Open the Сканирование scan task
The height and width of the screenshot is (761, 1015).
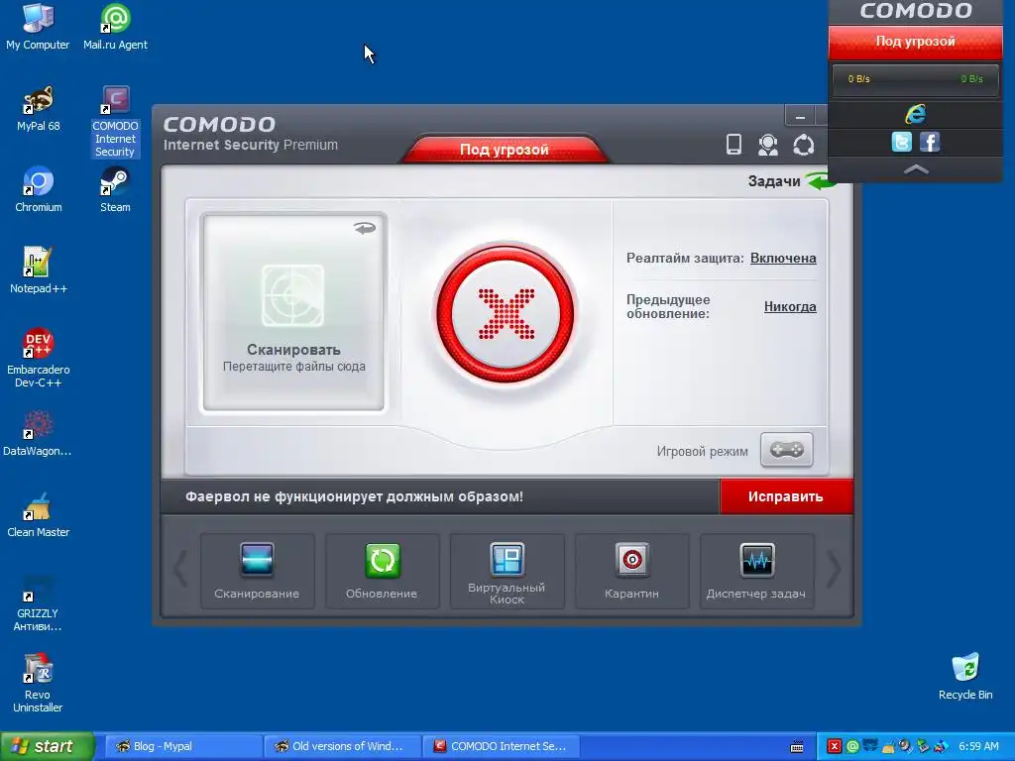tap(257, 571)
